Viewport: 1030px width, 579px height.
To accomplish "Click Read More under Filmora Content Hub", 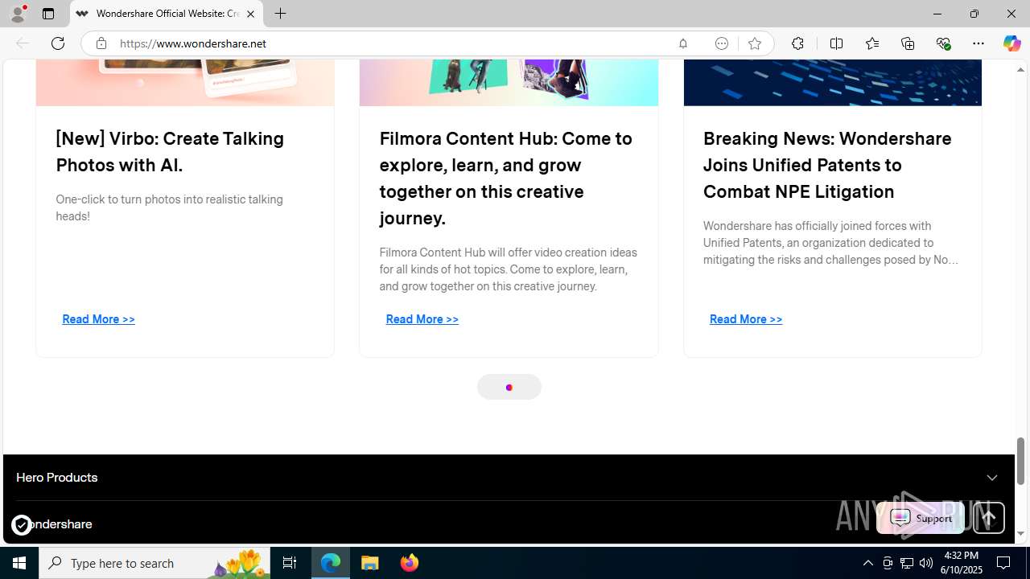I will (x=422, y=319).
